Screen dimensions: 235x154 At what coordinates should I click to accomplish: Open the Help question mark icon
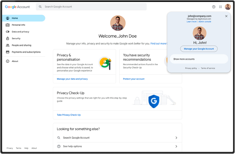point(213,7)
